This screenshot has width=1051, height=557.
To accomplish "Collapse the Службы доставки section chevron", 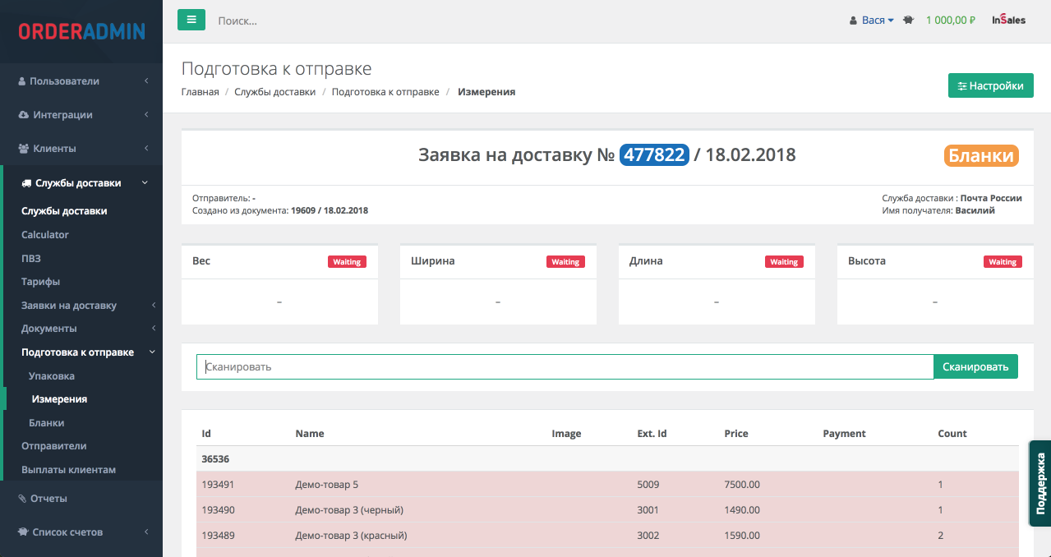I will [145, 182].
